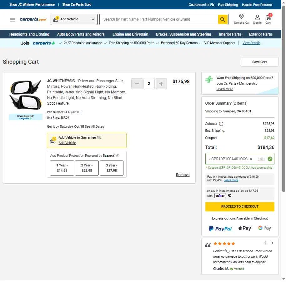Click Proceed to Checkout button
Viewport: 286px width, 282px height.
coord(240,206)
